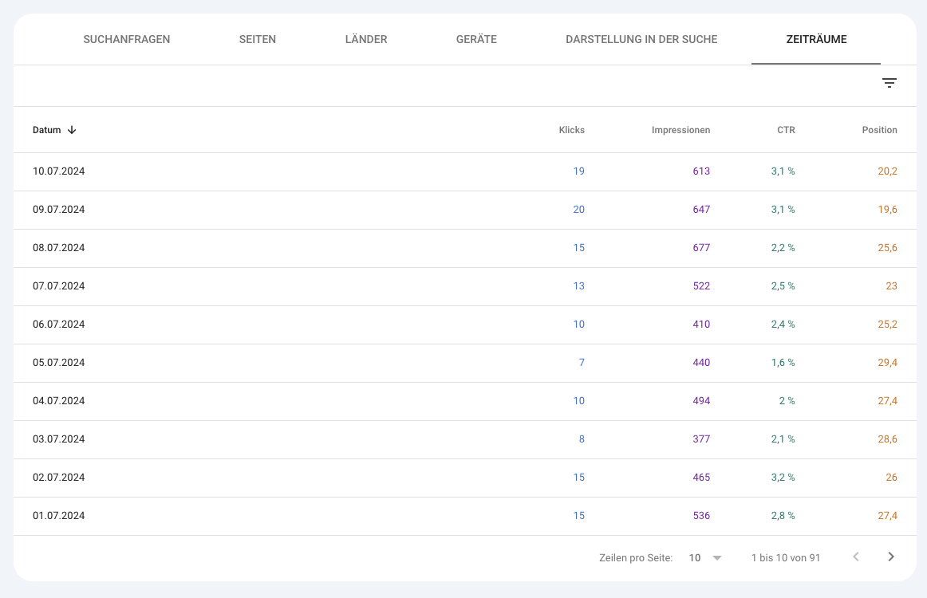The width and height of the screenshot is (927, 598).
Task: Click impressions value 377
Action: pos(701,439)
